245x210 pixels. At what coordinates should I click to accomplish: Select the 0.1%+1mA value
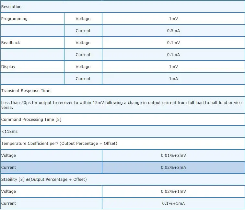[173, 204]
